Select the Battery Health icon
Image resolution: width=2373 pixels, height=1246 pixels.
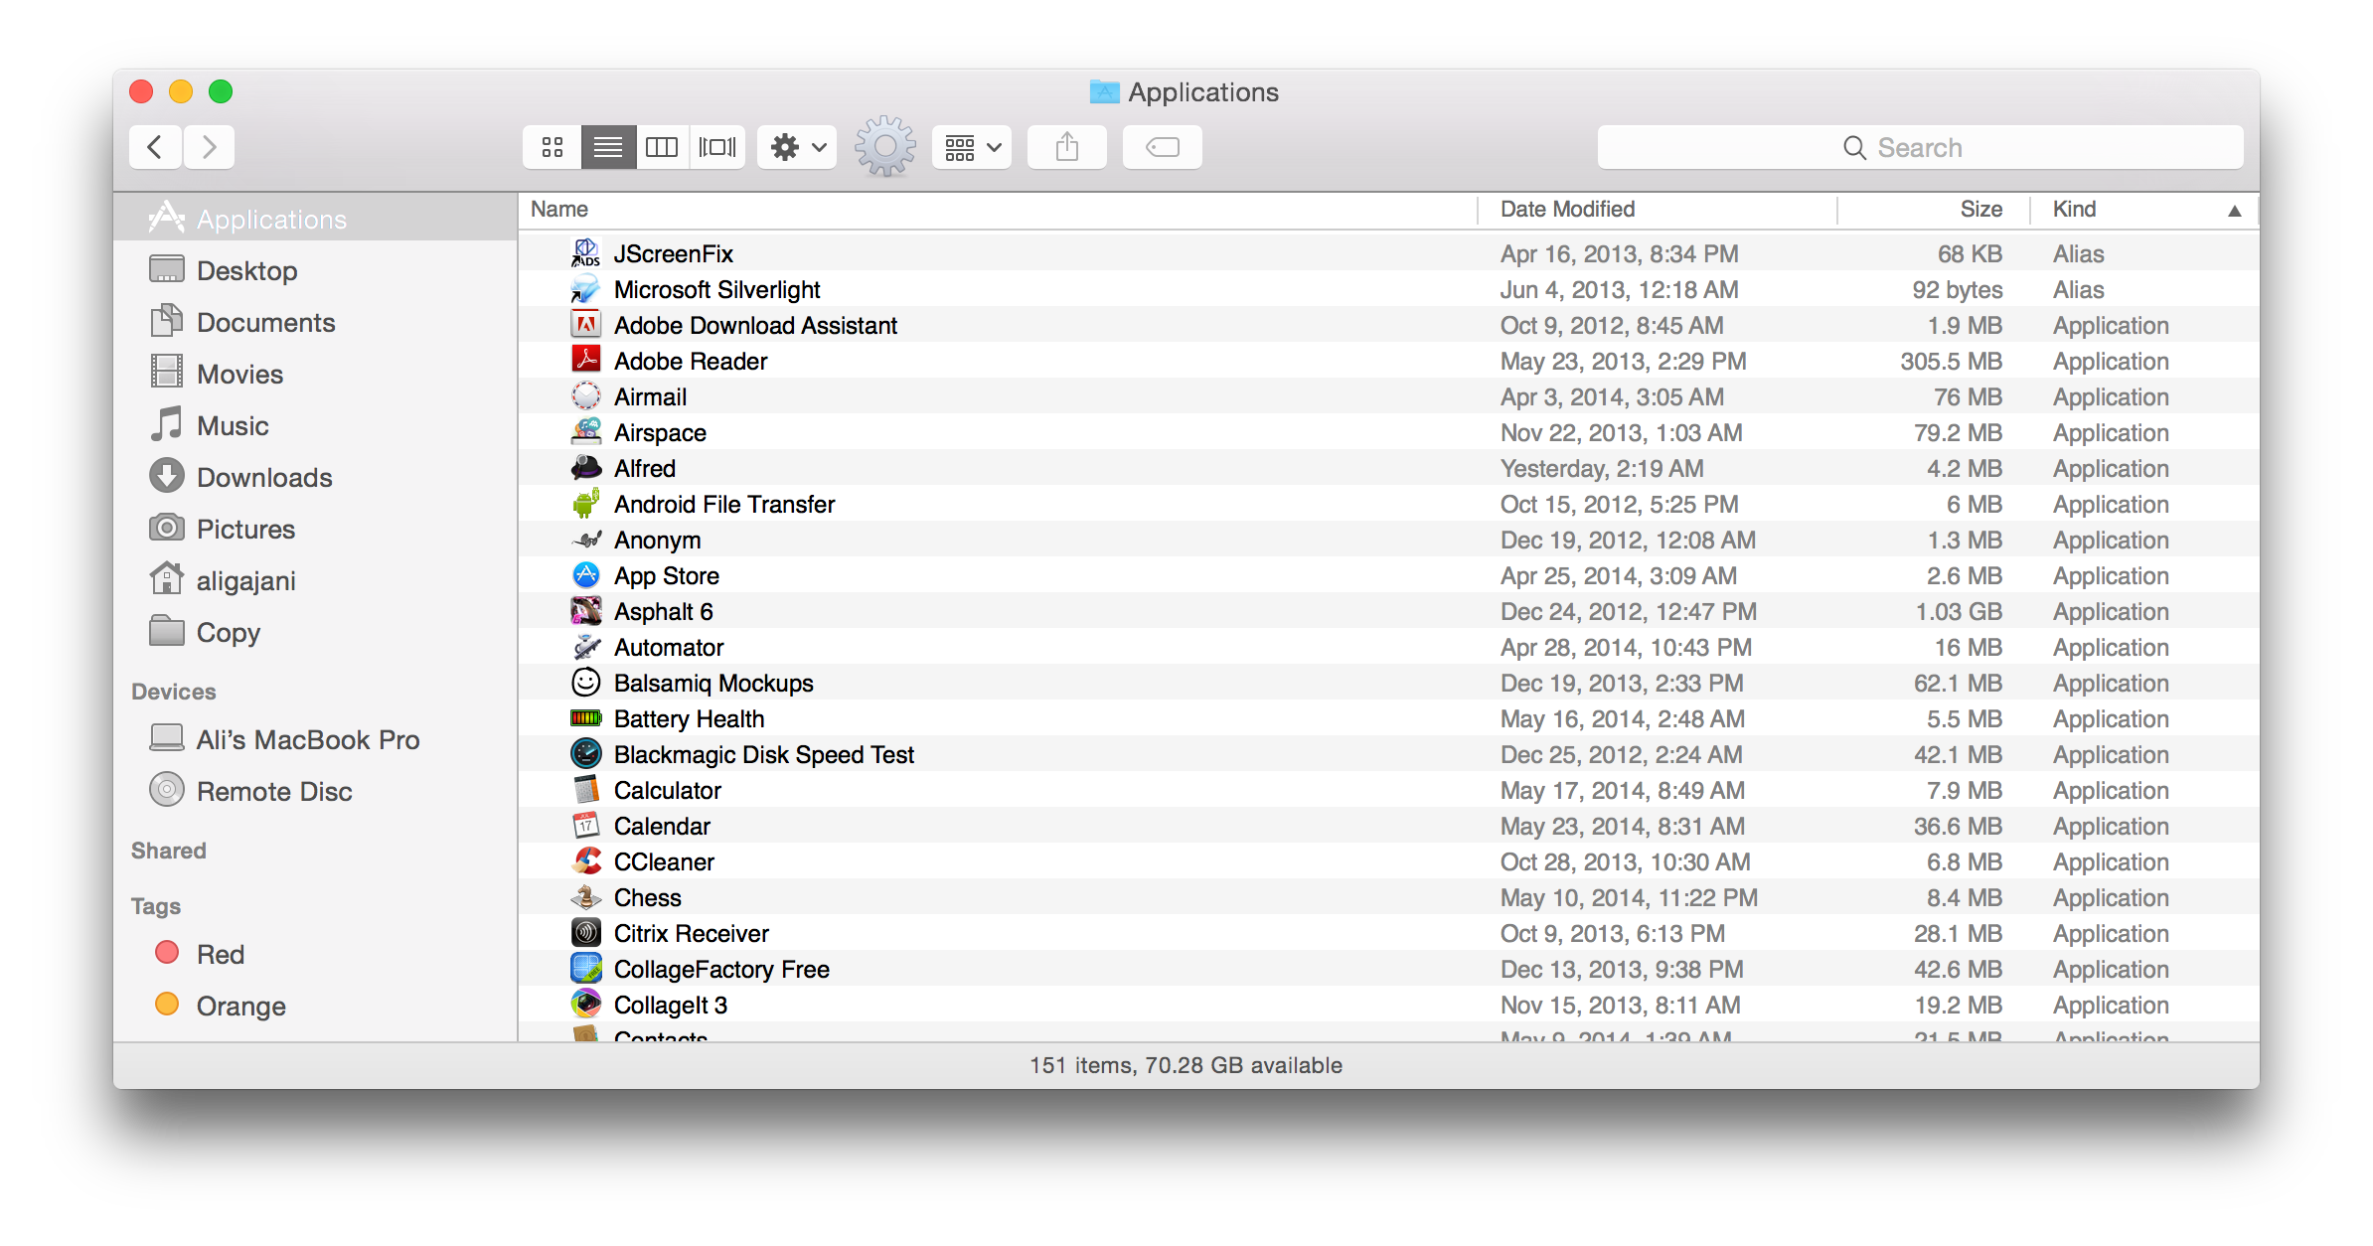click(586, 718)
